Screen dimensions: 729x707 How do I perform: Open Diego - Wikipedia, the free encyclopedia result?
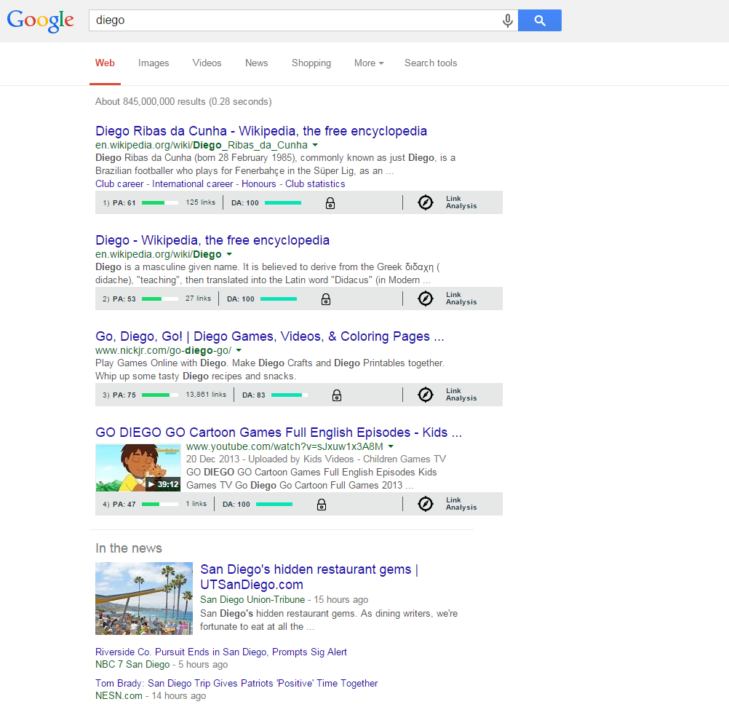(212, 240)
